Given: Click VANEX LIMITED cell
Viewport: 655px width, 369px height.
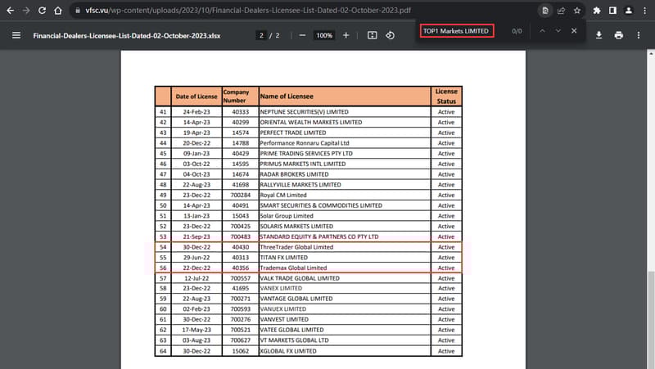Looking at the screenshot, I should [345, 289].
